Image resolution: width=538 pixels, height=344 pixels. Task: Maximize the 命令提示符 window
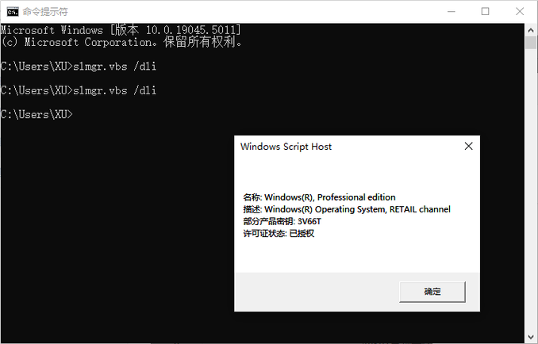coord(485,12)
